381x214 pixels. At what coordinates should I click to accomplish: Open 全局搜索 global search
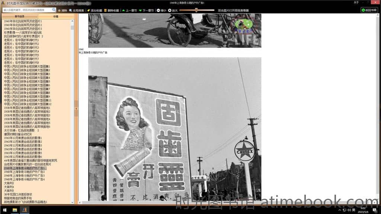click(77, 10)
